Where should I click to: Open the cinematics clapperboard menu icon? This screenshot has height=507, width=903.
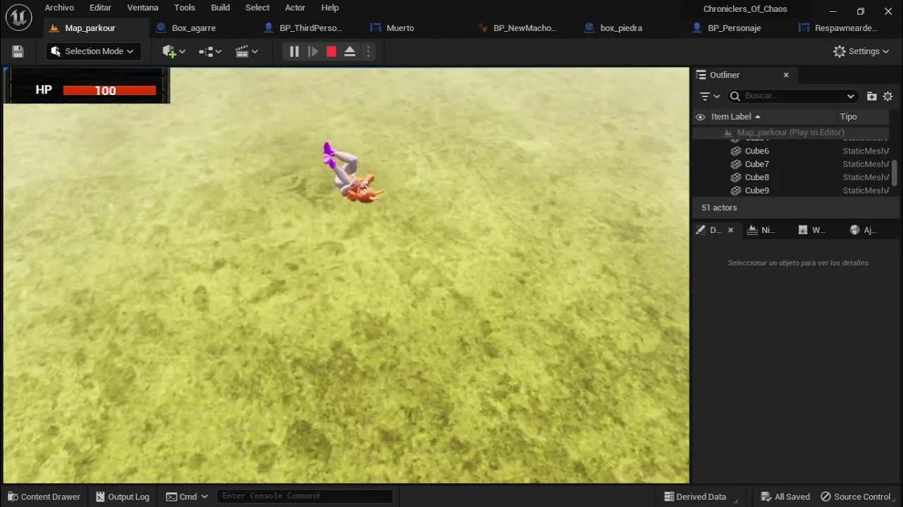pyautogui.click(x=246, y=51)
